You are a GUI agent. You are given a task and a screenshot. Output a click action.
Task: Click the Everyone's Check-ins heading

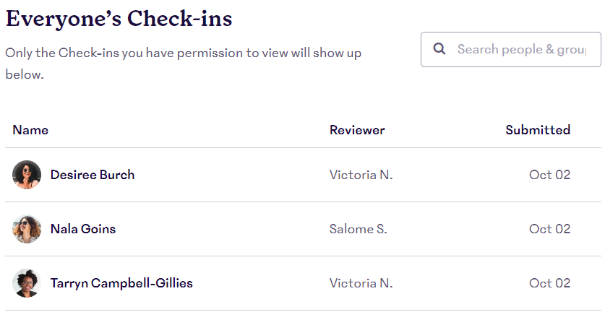coord(119,19)
